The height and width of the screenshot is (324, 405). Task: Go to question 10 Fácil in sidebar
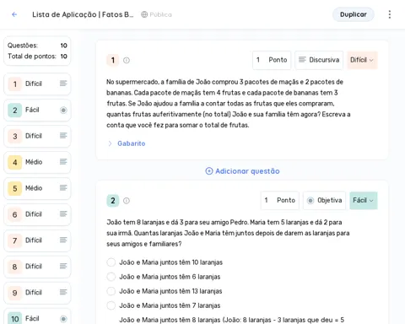pos(37,317)
